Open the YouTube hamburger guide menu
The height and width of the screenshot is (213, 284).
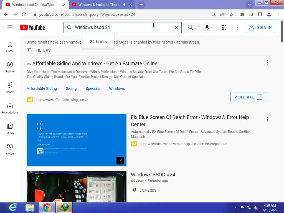click(10, 27)
